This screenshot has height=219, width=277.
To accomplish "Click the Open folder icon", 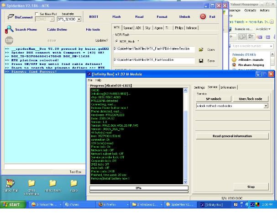I will pyautogui.click(x=201, y=49).
